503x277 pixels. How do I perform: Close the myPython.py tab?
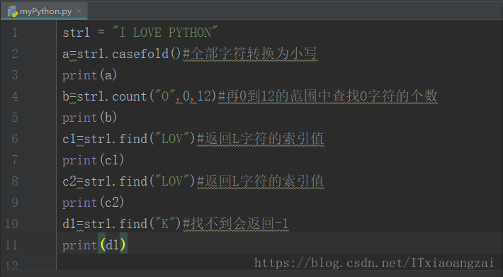point(79,11)
